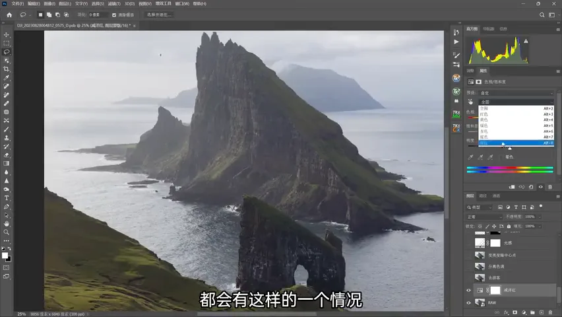Click the Home icon in options bar
Image resolution: width=562 pixels, height=317 pixels.
coord(9,15)
